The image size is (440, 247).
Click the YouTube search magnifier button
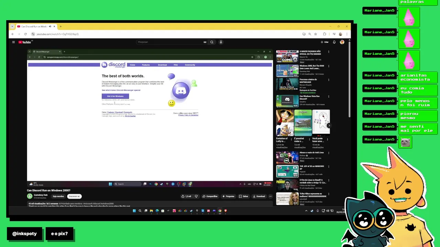coord(212,42)
